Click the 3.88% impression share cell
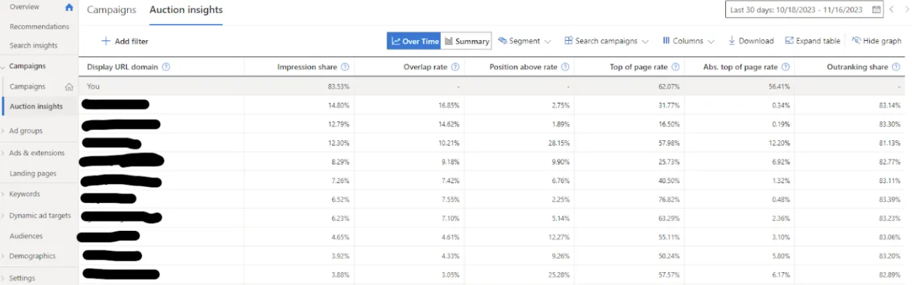The height and width of the screenshot is (285, 912). 339,274
